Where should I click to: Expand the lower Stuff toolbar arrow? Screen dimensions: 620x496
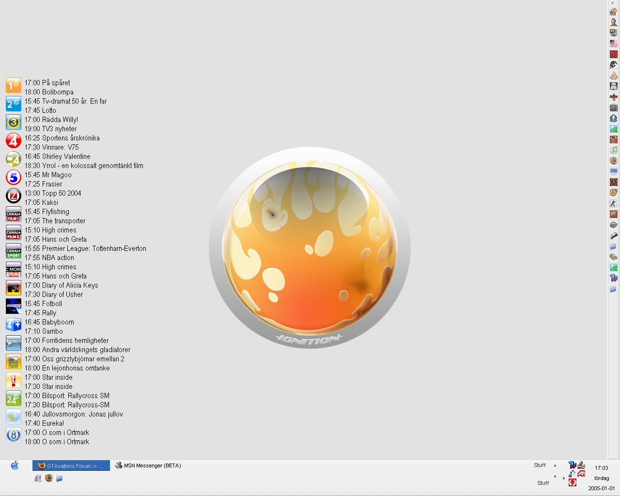coord(555,476)
